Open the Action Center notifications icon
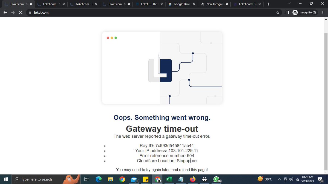Viewport: 328px width, 184px height. pos(321,179)
